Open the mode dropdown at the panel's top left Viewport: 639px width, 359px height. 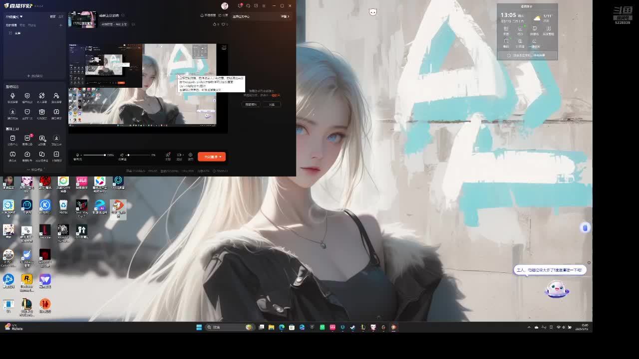click(x=14, y=16)
